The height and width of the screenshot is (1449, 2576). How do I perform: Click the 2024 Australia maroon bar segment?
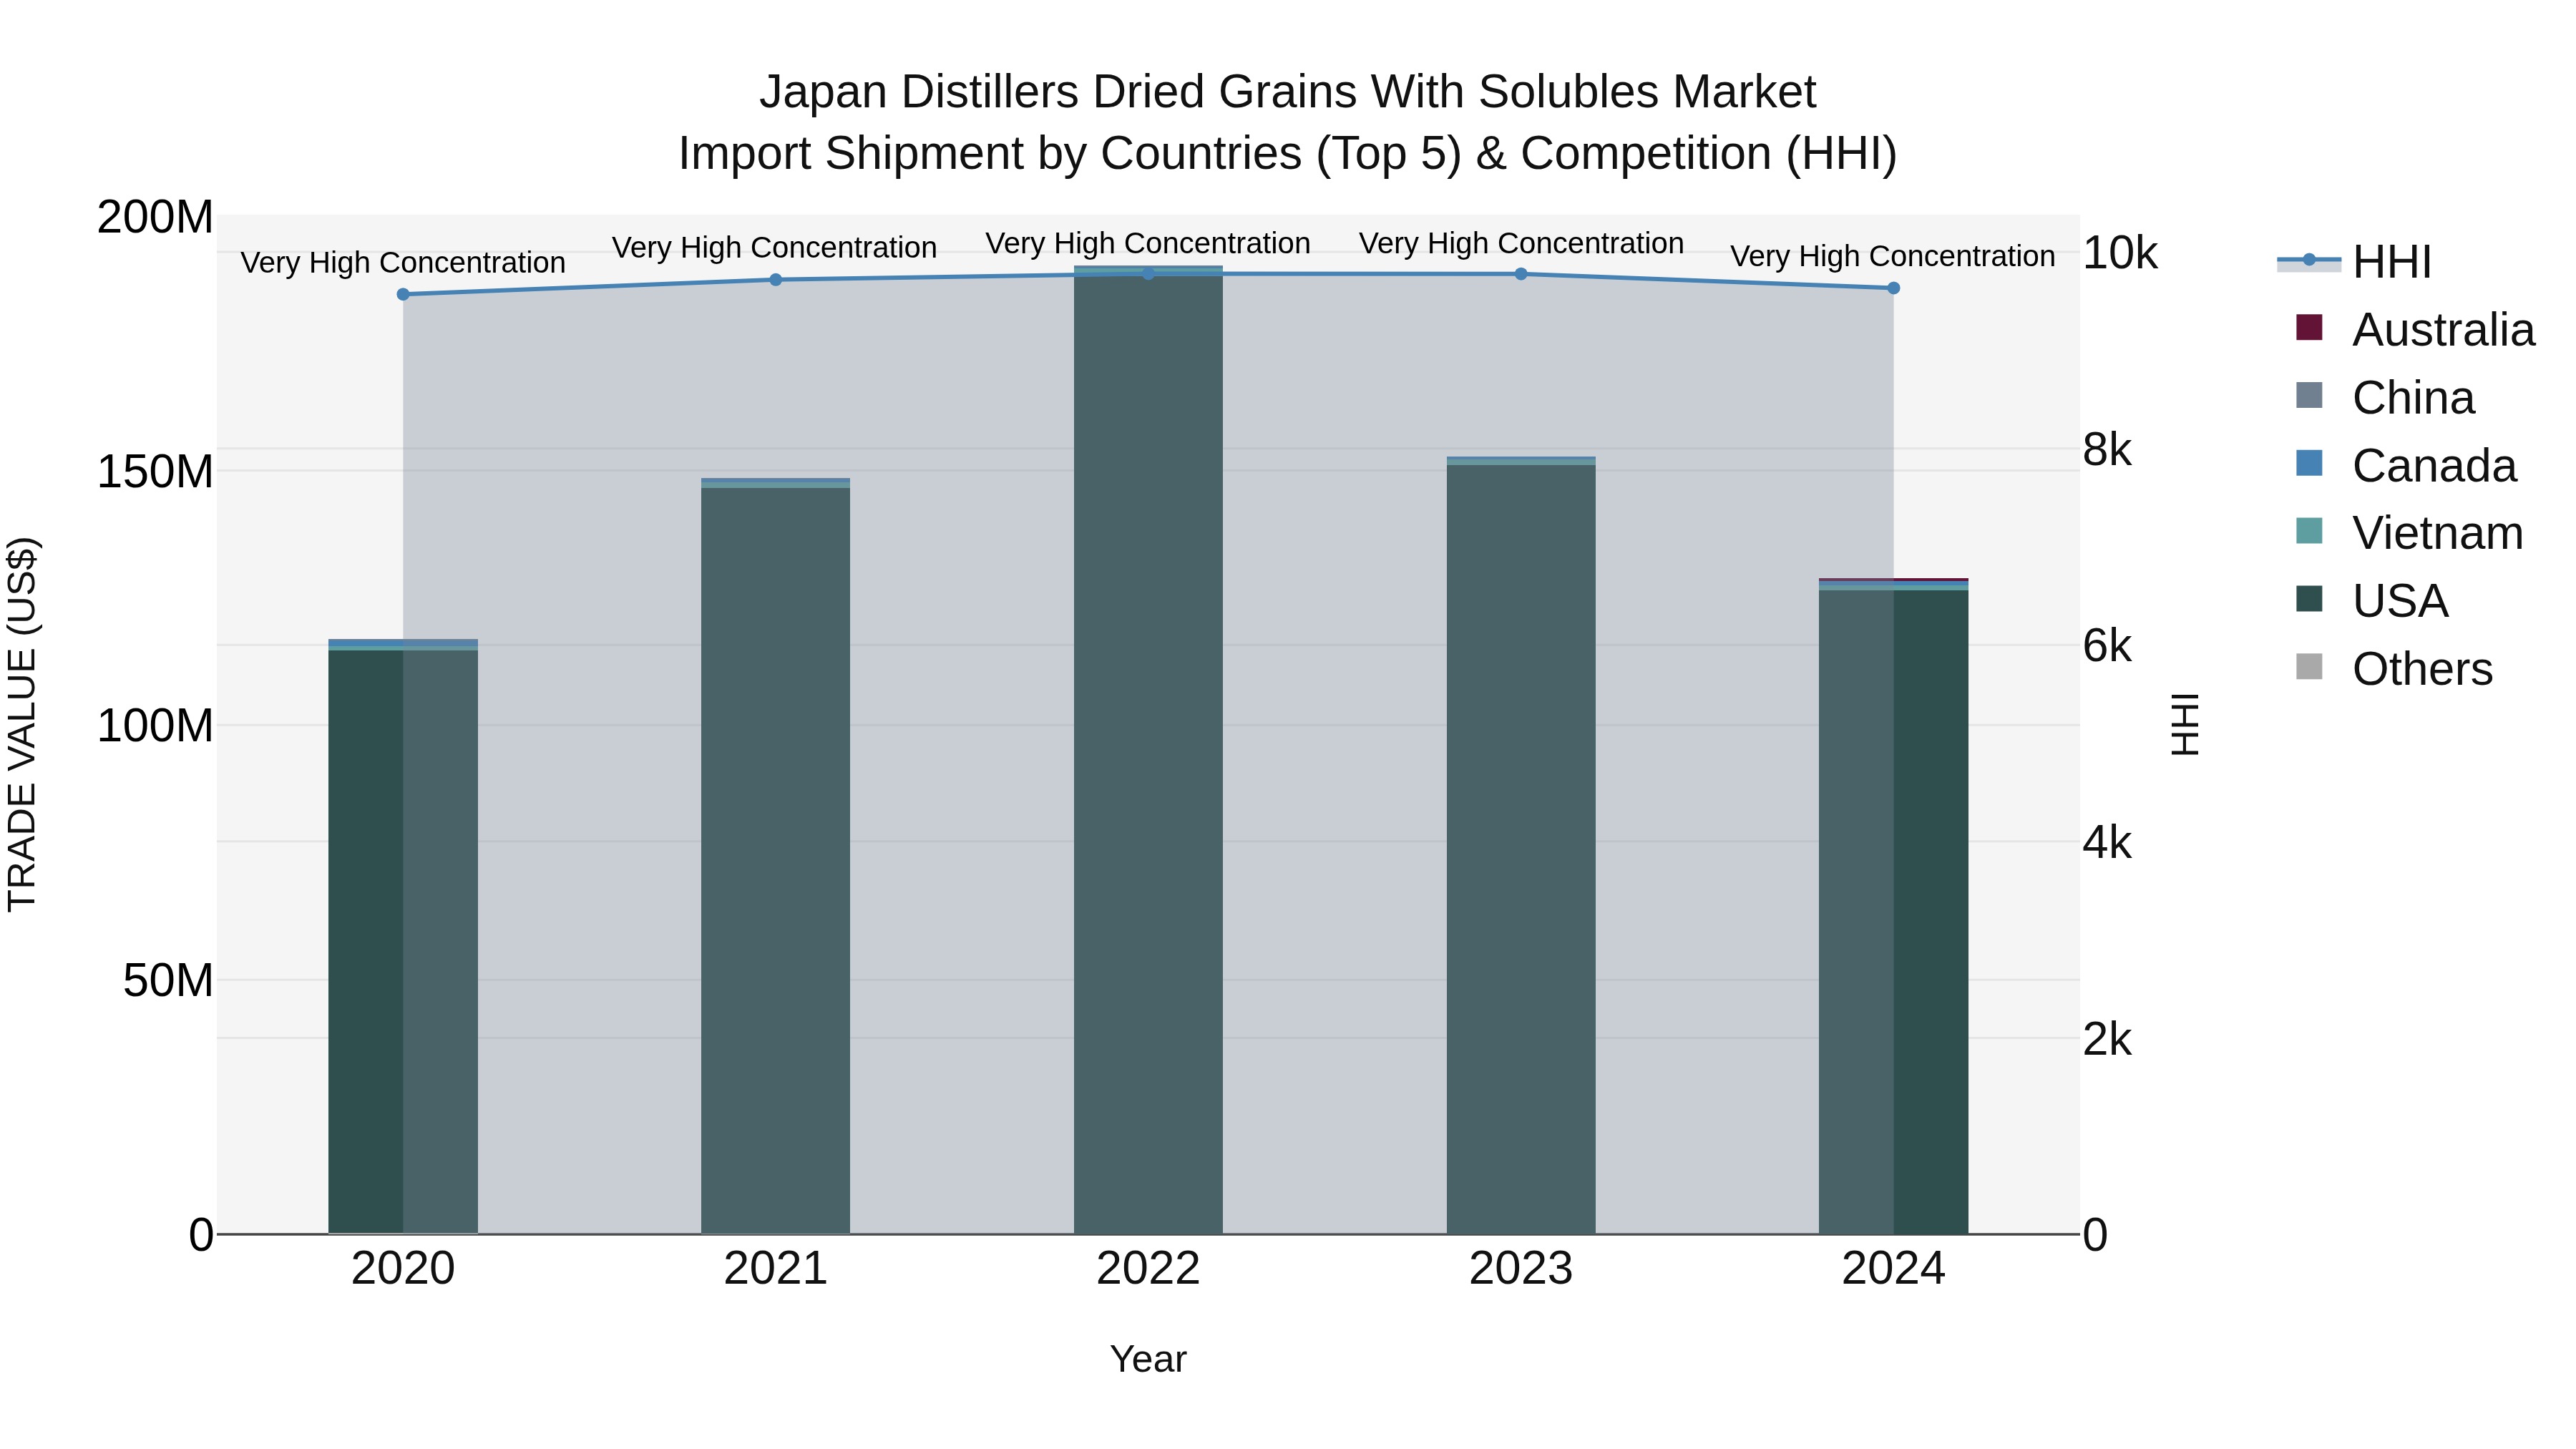click(1893, 580)
